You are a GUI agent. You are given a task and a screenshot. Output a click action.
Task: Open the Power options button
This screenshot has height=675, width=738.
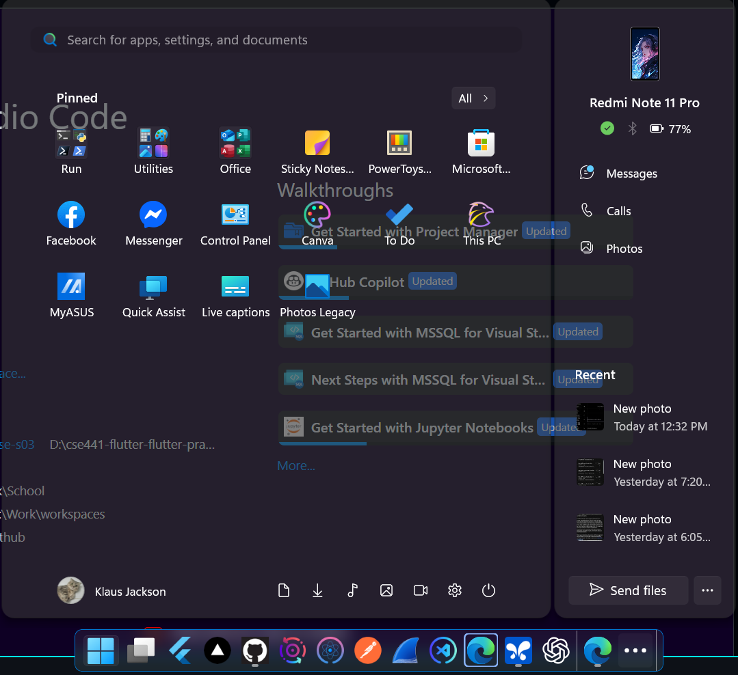point(488,590)
